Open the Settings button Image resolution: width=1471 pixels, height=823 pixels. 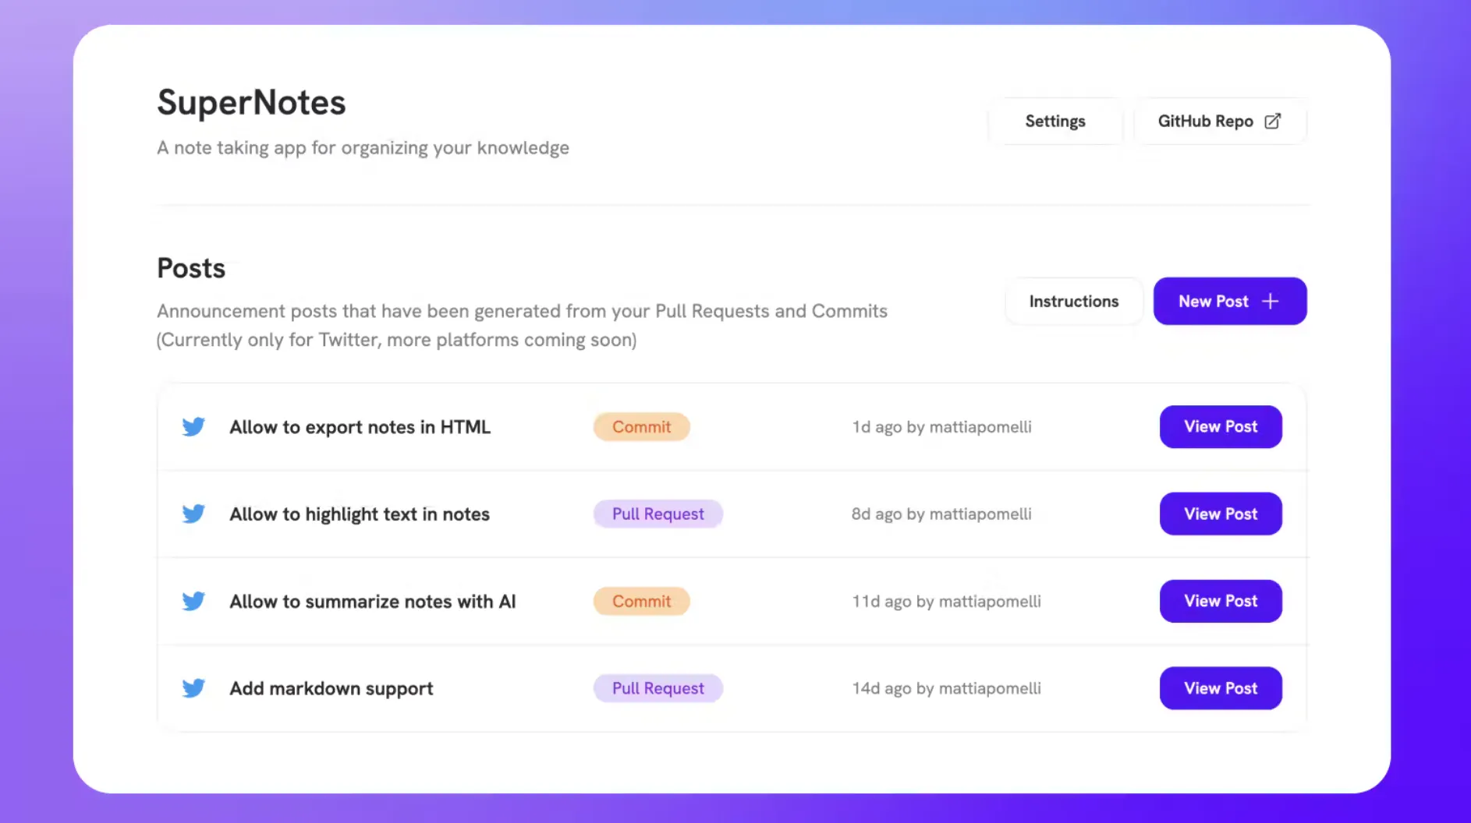1055,121
